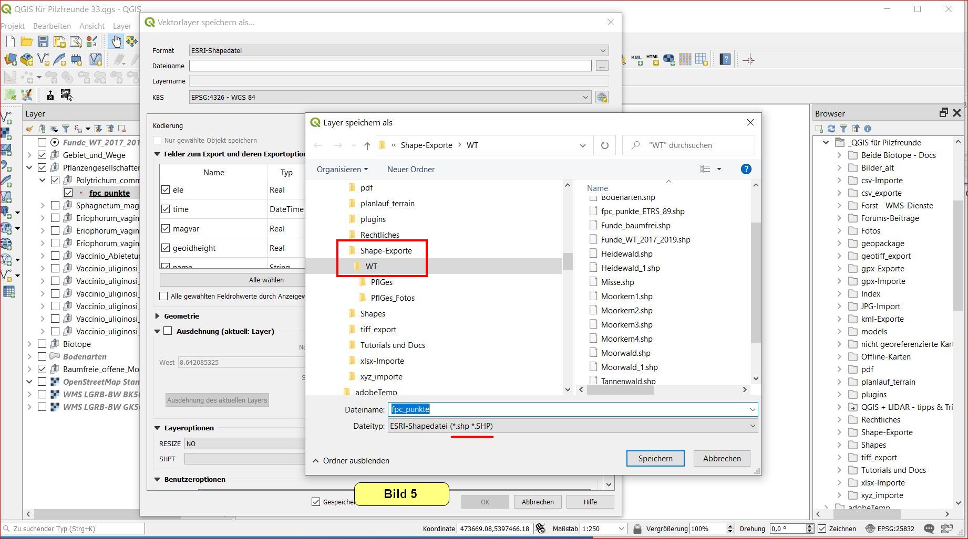Image resolution: width=968 pixels, height=539 pixels.
Task: Click the coordinate capture crosshair icon
Action: coord(749,60)
